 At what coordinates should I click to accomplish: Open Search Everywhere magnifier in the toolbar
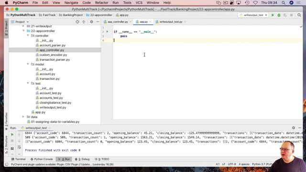299,15
